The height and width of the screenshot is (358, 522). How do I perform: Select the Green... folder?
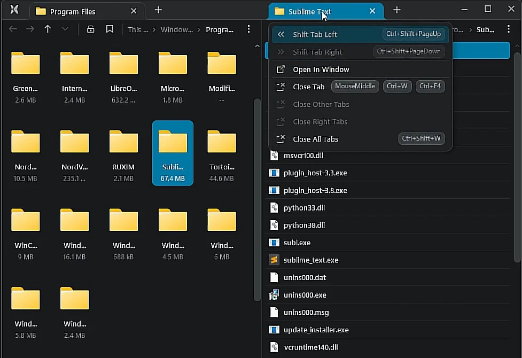[x=25, y=75]
